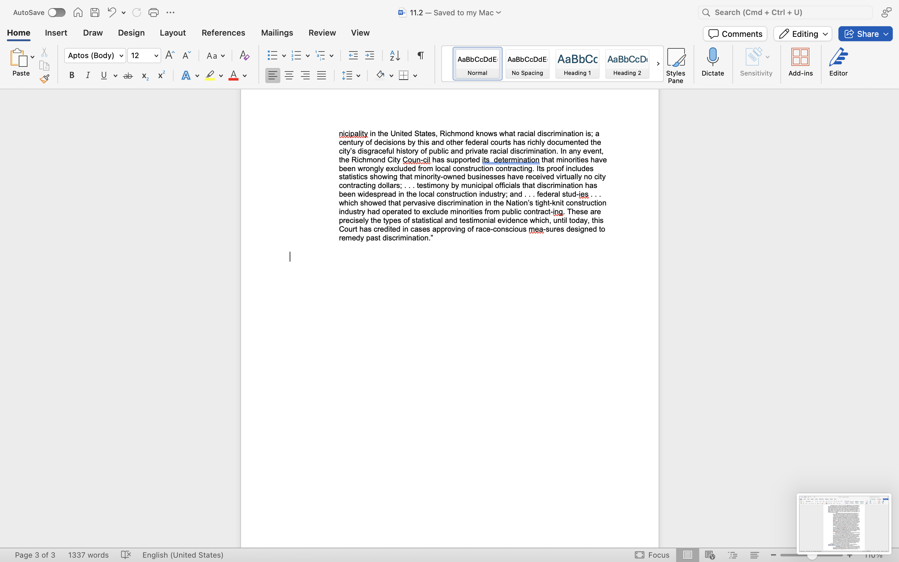Toggle the AutoSave switch

tap(56, 12)
